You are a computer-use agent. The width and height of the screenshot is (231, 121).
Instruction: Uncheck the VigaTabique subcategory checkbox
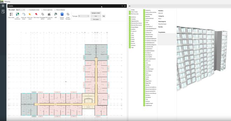144,106
